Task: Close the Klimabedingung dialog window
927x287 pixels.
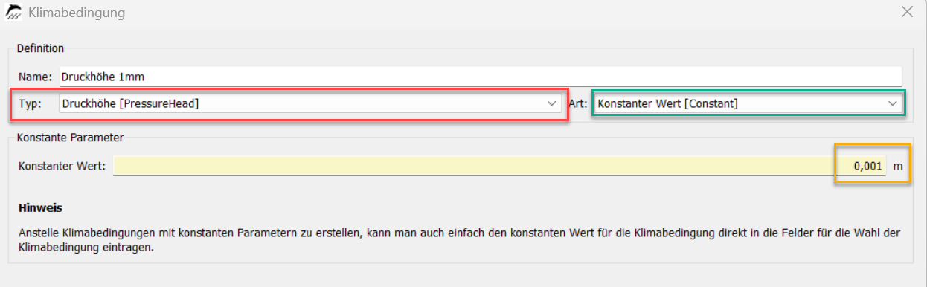Action: [x=907, y=12]
